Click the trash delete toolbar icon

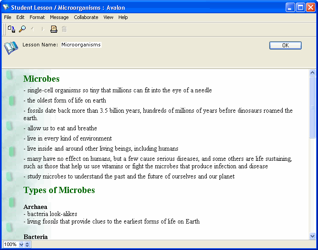pyautogui.click(x=64, y=29)
